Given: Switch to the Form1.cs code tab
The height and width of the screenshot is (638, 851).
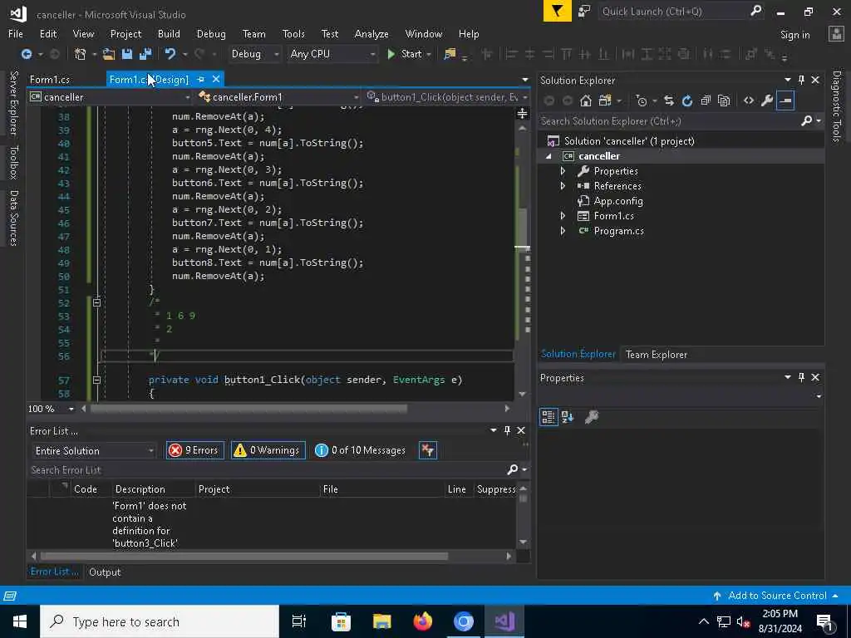Looking at the screenshot, I should (x=50, y=80).
